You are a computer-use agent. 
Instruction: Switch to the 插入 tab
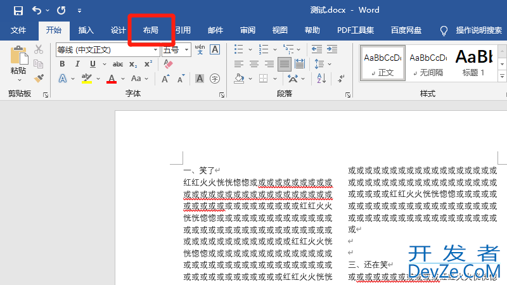click(86, 30)
